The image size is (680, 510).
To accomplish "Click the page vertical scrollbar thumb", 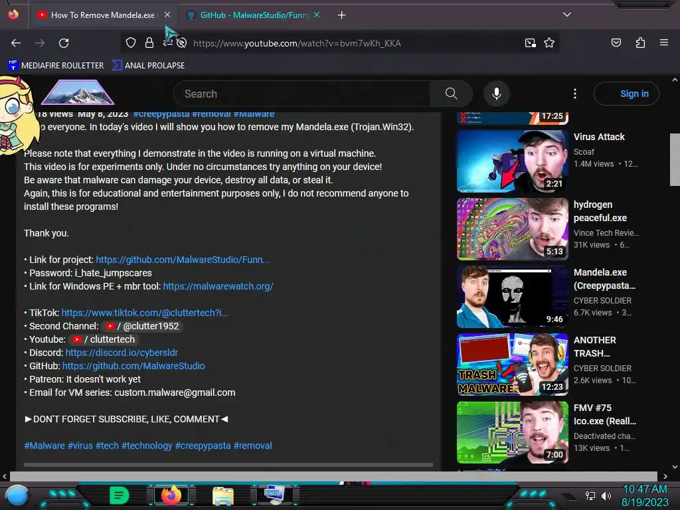I will (675, 159).
